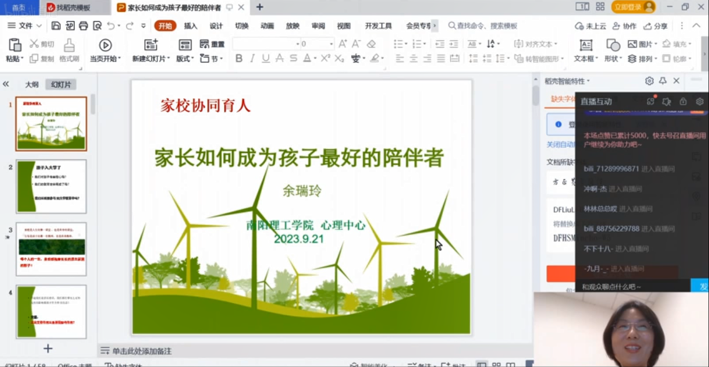Image resolution: width=709 pixels, height=367 pixels.
Task: Open the 文件 file menu dropdown
Action: point(25,26)
